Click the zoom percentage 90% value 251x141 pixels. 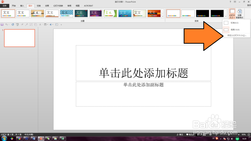click(244, 134)
